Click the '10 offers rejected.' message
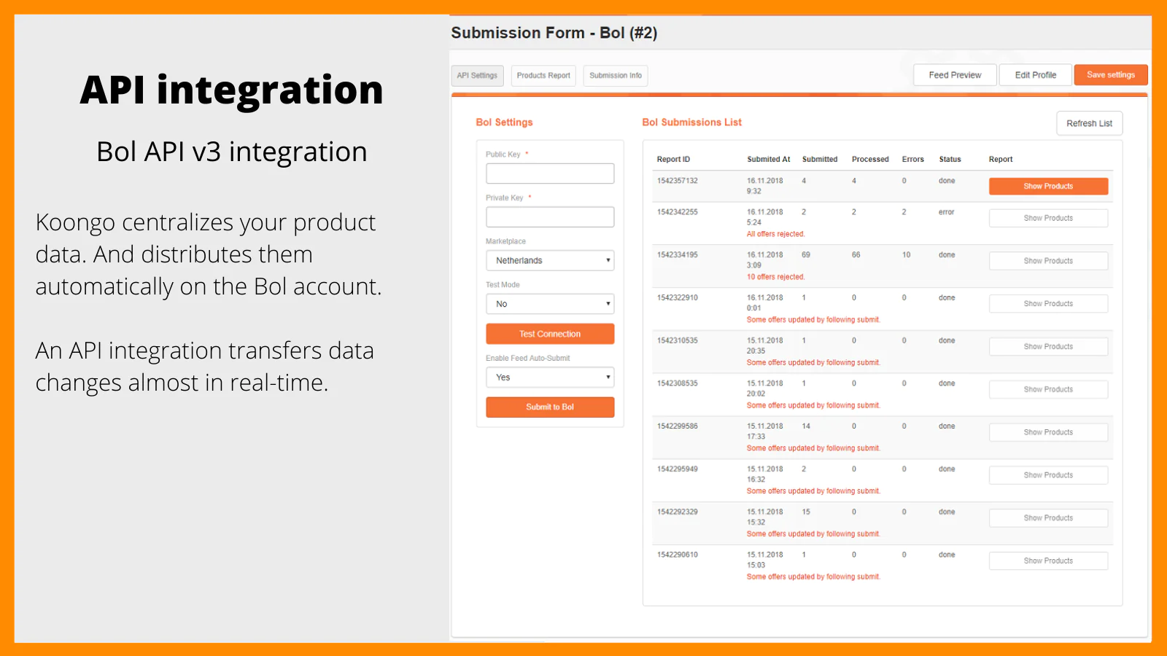 (775, 277)
